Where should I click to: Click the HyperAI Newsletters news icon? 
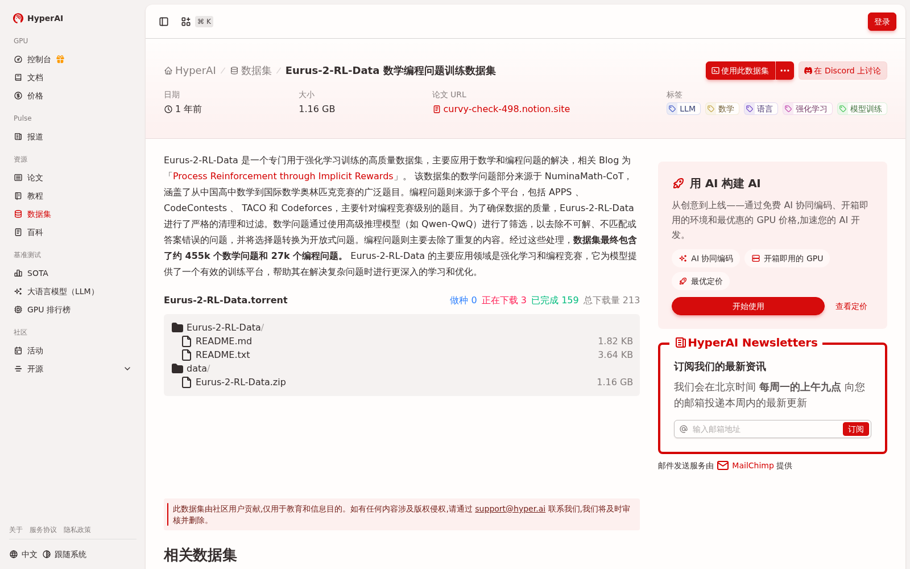(680, 343)
